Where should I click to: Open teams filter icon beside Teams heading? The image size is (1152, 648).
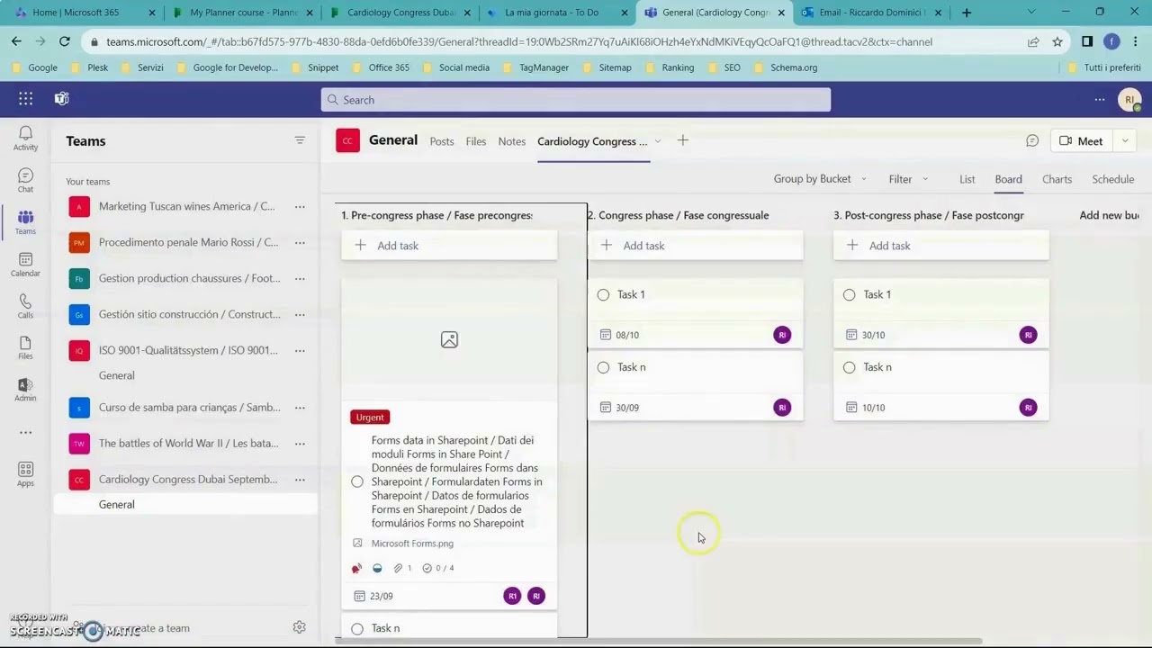300,140
